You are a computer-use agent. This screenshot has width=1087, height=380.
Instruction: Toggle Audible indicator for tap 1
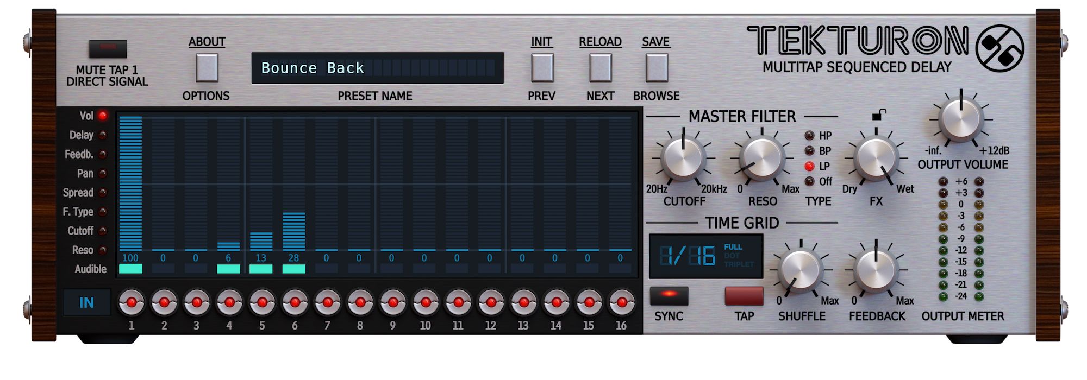(x=130, y=269)
